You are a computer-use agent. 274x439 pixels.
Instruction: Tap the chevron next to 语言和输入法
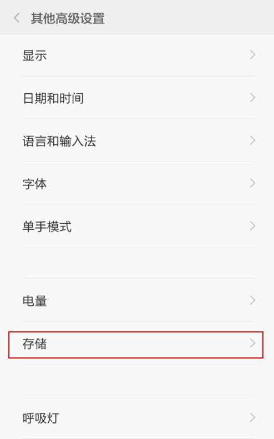click(252, 140)
